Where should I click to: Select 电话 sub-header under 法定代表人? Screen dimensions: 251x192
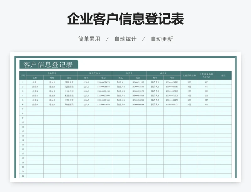pos(104,78)
